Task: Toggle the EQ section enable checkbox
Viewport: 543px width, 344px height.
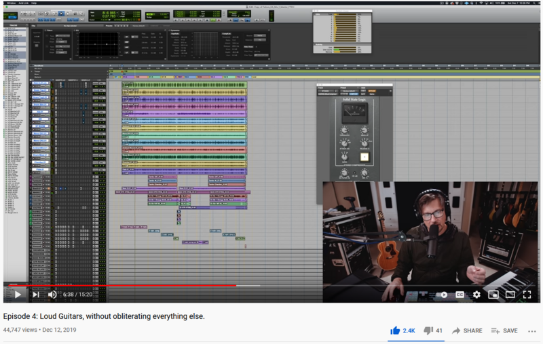Action: point(75,30)
